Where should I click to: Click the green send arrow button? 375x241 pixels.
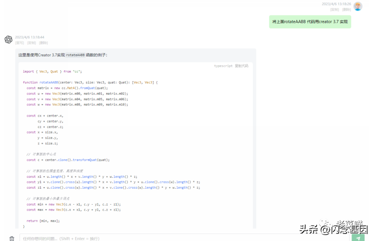[358, 238]
